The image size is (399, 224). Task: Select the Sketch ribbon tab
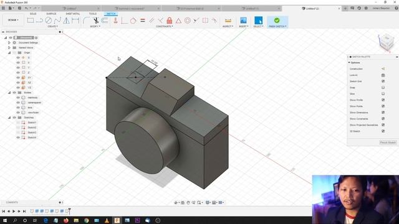[111, 14]
